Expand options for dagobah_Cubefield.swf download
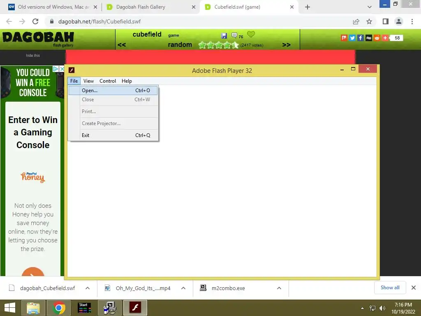Viewport: 421px width, 316px height. tap(88, 288)
